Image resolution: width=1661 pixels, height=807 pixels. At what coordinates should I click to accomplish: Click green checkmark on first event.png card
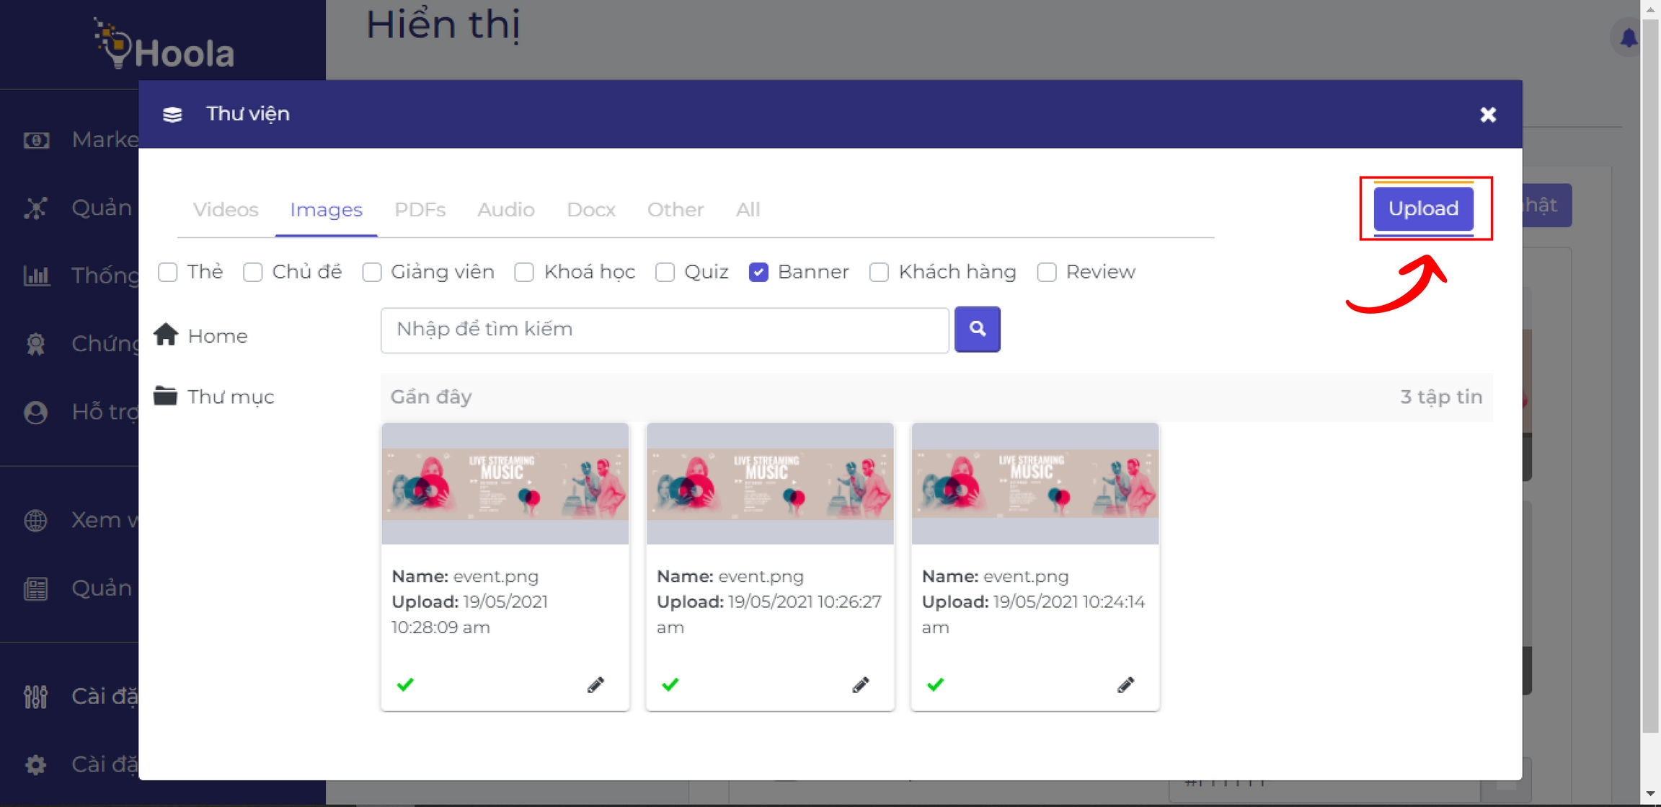click(405, 684)
